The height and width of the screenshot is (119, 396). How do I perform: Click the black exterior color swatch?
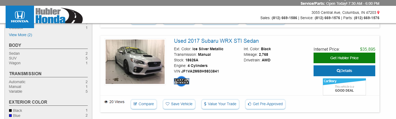click(x=10, y=110)
